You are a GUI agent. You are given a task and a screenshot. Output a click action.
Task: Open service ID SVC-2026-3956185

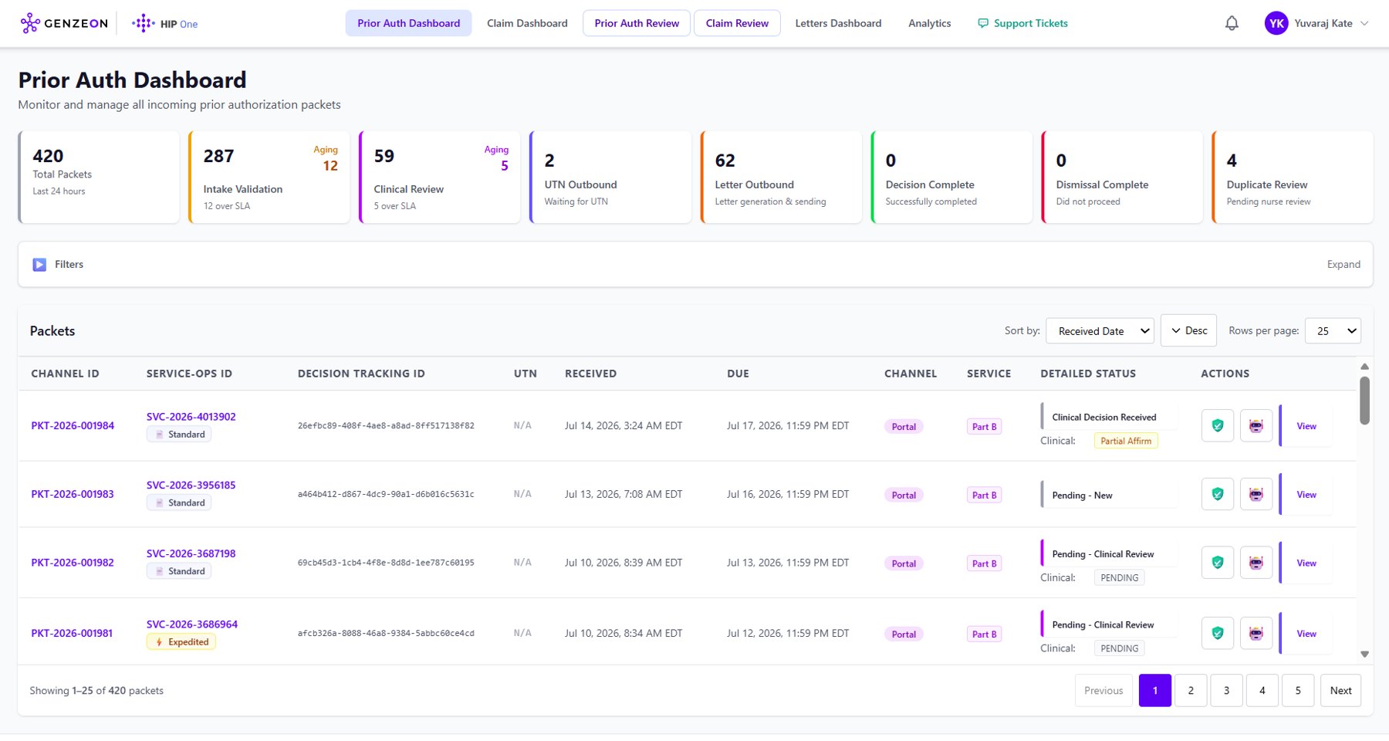point(191,486)
